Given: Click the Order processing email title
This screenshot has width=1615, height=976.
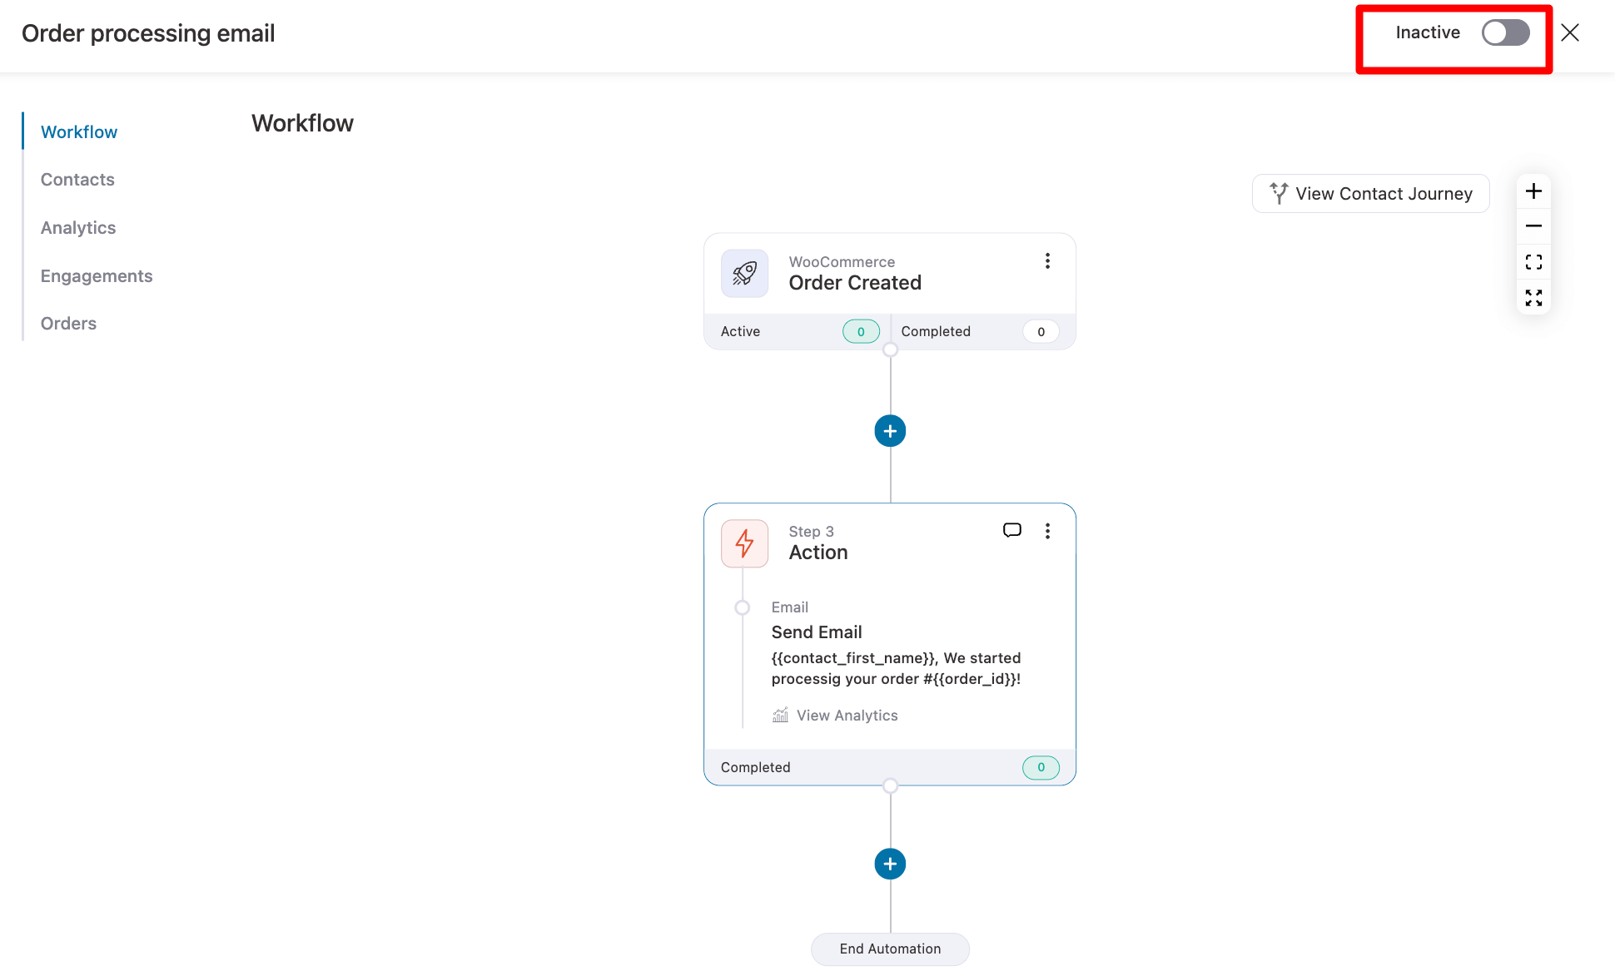Looking at the screenshot, I should click(148, 33).
